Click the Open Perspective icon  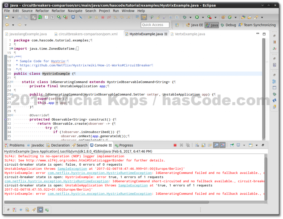177,25
